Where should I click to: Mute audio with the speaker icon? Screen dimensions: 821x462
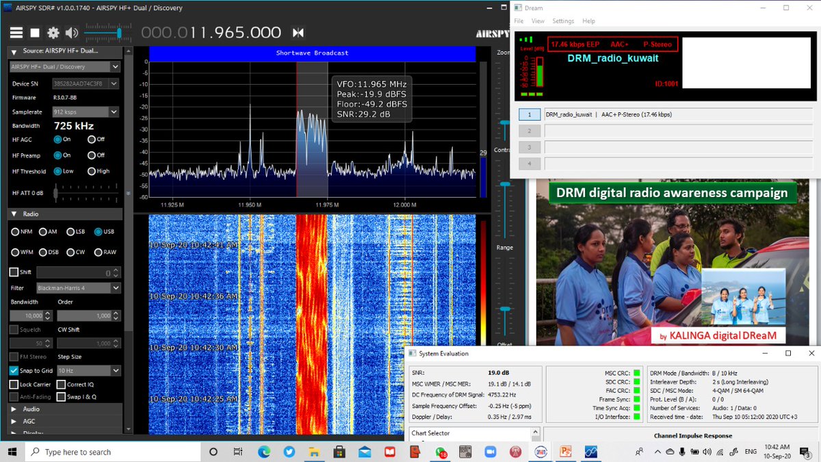coord(72,33)
